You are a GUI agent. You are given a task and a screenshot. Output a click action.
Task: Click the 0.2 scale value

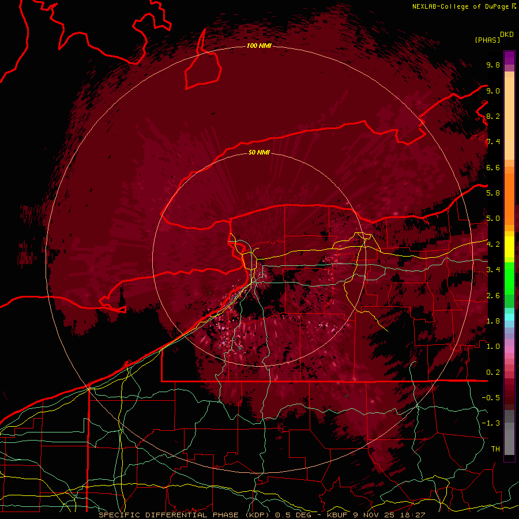pos(493,373)
